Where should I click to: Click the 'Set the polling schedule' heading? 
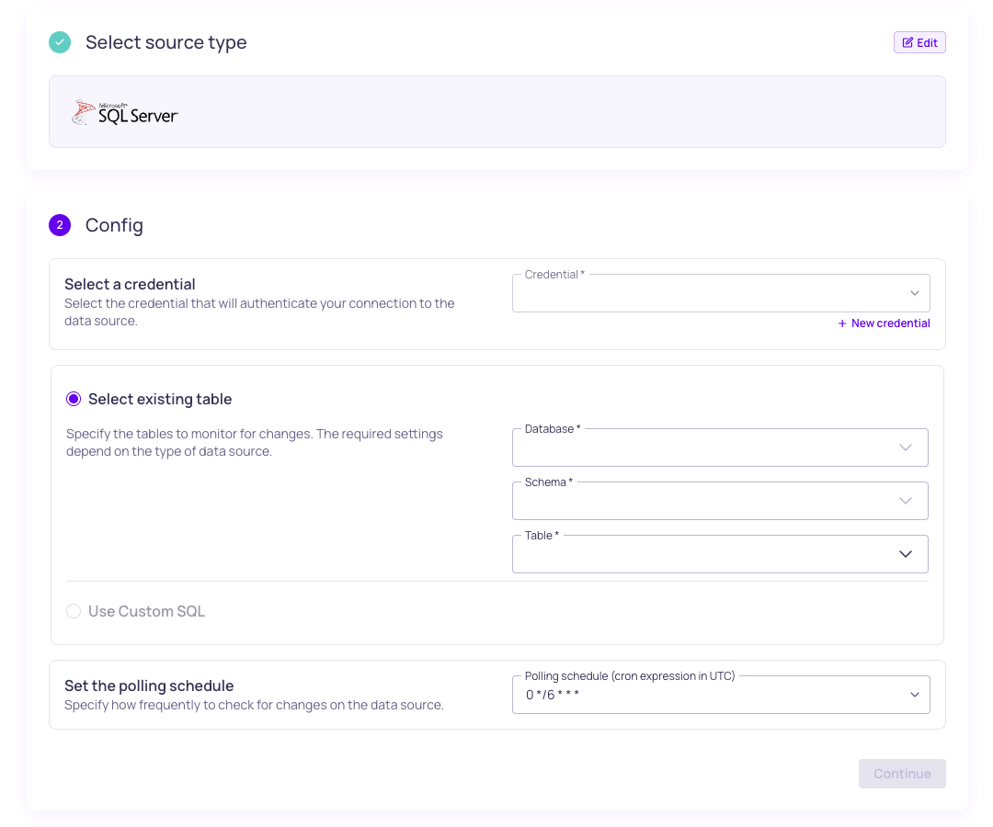pyautogui.click(x=149, y=685)
